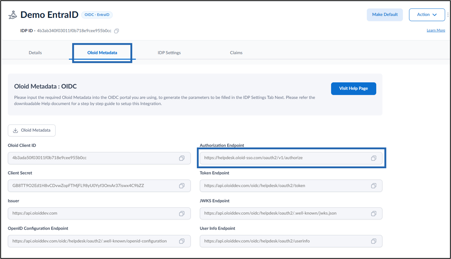Viewport: 451px width, 259px height.
Task: Open the vertical dots menu beside Action
Action: 448,15
